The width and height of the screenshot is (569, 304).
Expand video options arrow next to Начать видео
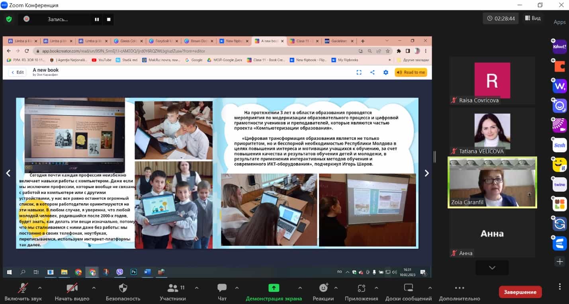coord(94,287)
